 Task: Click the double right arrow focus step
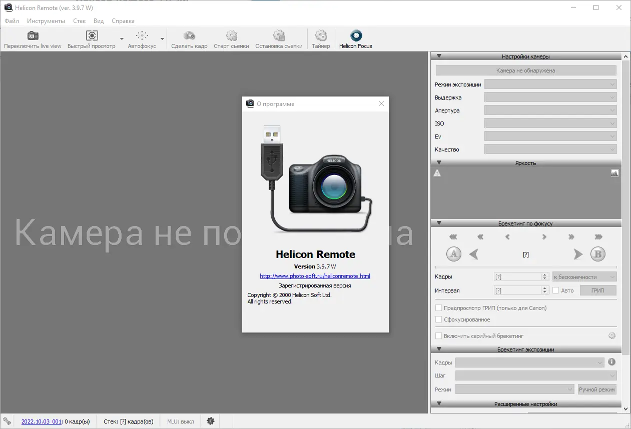click(x=571, y=237)
